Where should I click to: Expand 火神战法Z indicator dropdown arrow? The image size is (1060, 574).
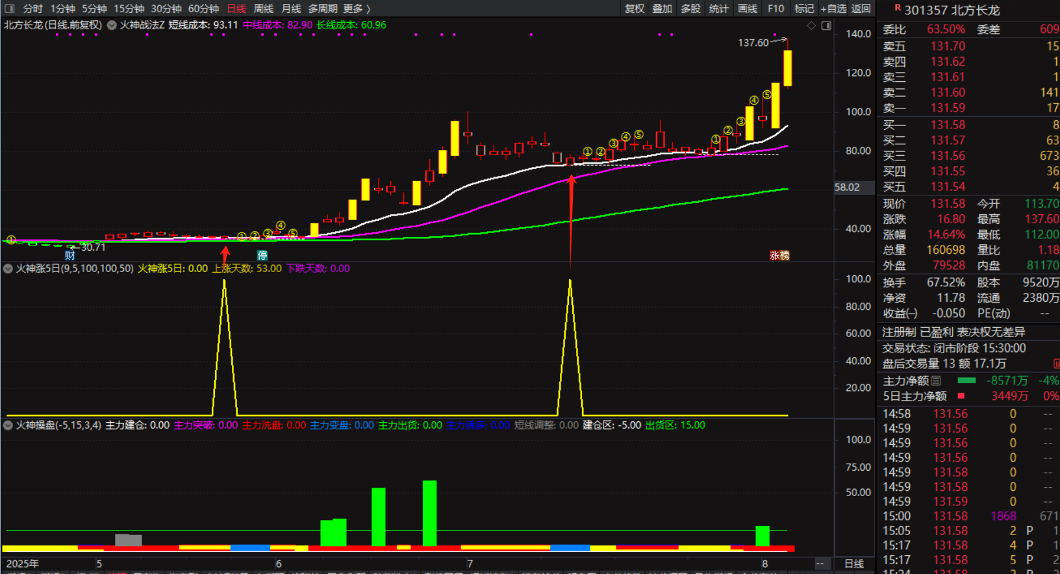pos(112,25)
